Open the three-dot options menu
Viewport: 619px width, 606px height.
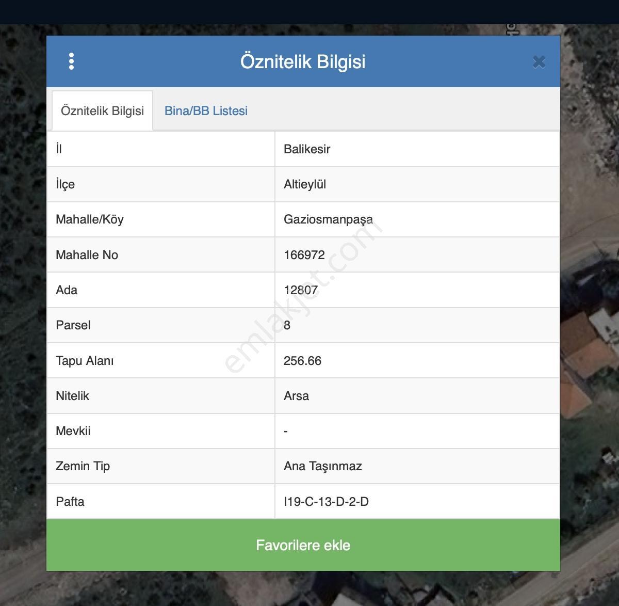71,61
